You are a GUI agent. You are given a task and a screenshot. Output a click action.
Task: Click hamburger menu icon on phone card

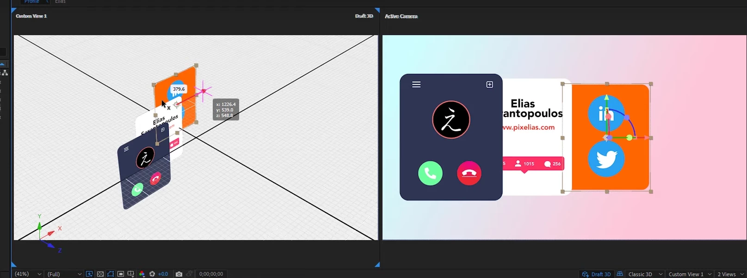click(416, 84)
